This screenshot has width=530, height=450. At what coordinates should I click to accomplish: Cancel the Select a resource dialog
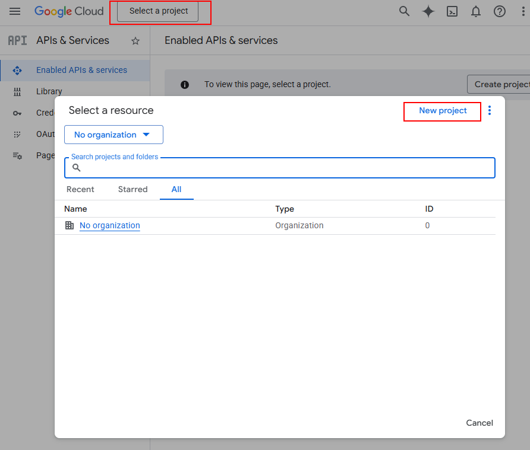479,423
